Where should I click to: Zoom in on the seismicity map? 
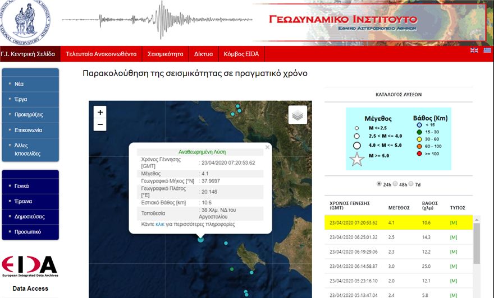point(100,112)
